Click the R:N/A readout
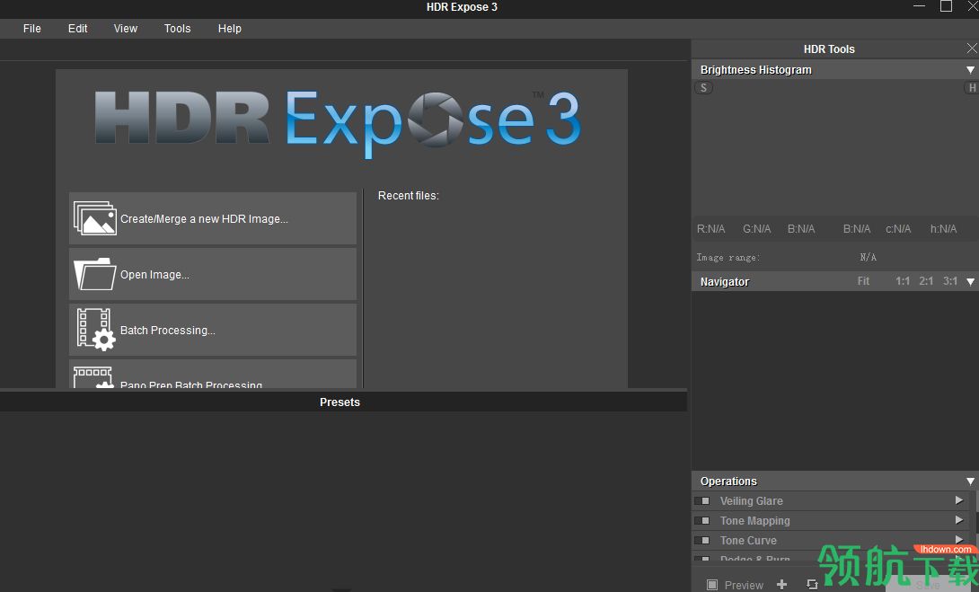The height and width of the screenshot is (592, 979). pyautogui.click(x=710, y=229)
